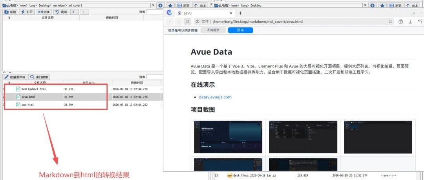
Task: Sort upper list by 修改时间 header
Action: click(x=111, y=18)
